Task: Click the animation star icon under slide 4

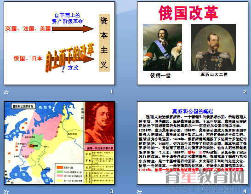Action: [x=139, y=192]
